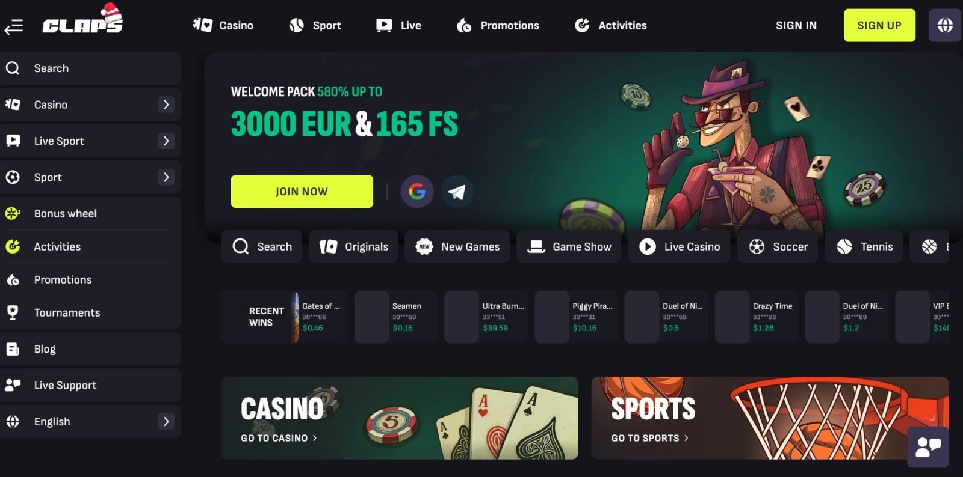Expand the Casino sidebar chevron
Image resolution: width=963 pixels, height=477 pixels.
167,105
